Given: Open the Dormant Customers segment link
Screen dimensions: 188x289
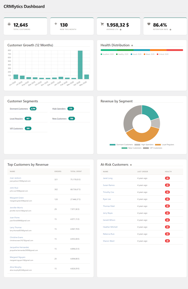Looking at the screenshot, I should pos(19,109).
